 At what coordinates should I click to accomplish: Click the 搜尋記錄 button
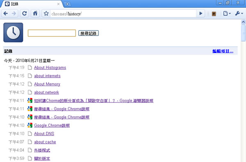click(x=89, y=33)
